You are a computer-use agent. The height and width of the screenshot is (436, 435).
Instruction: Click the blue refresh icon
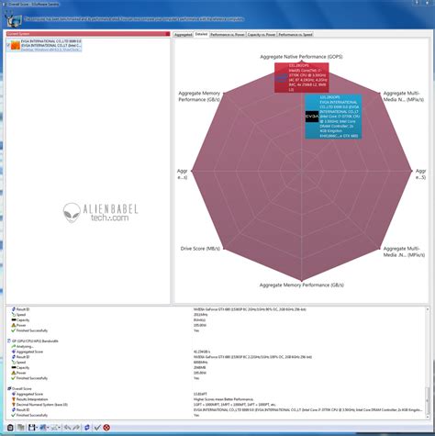click(87, 428)
